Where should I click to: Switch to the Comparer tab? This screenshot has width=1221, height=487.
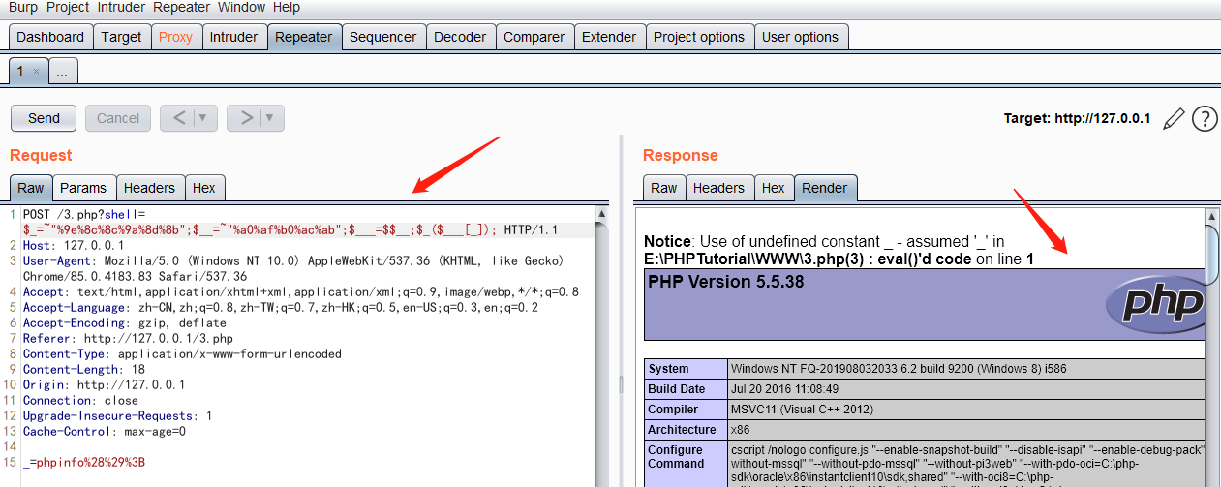tap(534, 37)
